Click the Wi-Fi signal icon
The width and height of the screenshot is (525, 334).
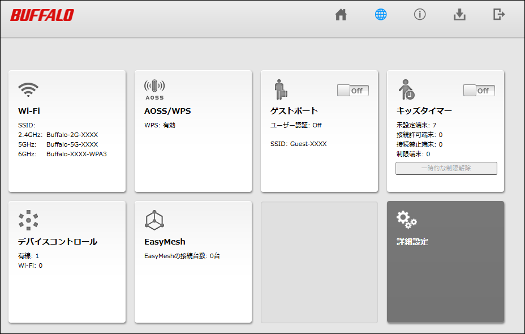[x=28, y=89]
